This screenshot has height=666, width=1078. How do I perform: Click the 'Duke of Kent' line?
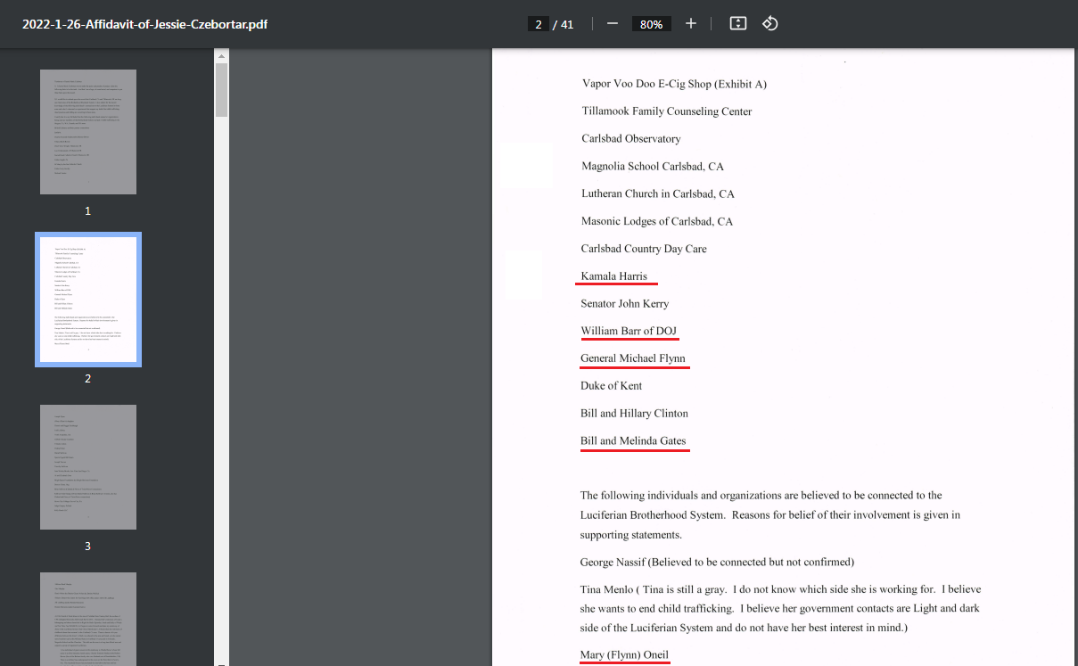click(612, 386)
